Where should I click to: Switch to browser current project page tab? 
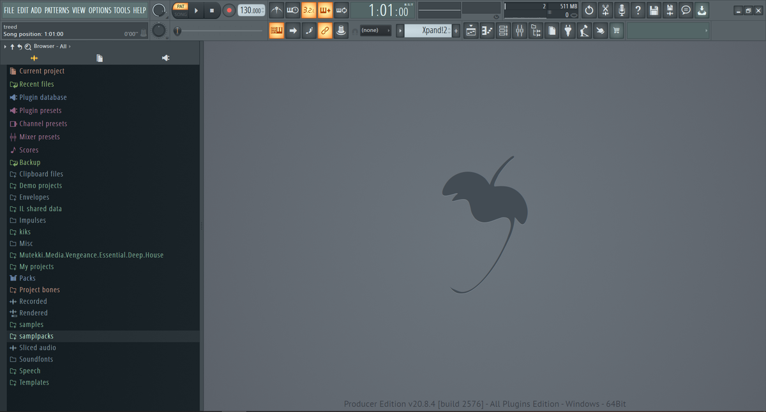(100, 58)
